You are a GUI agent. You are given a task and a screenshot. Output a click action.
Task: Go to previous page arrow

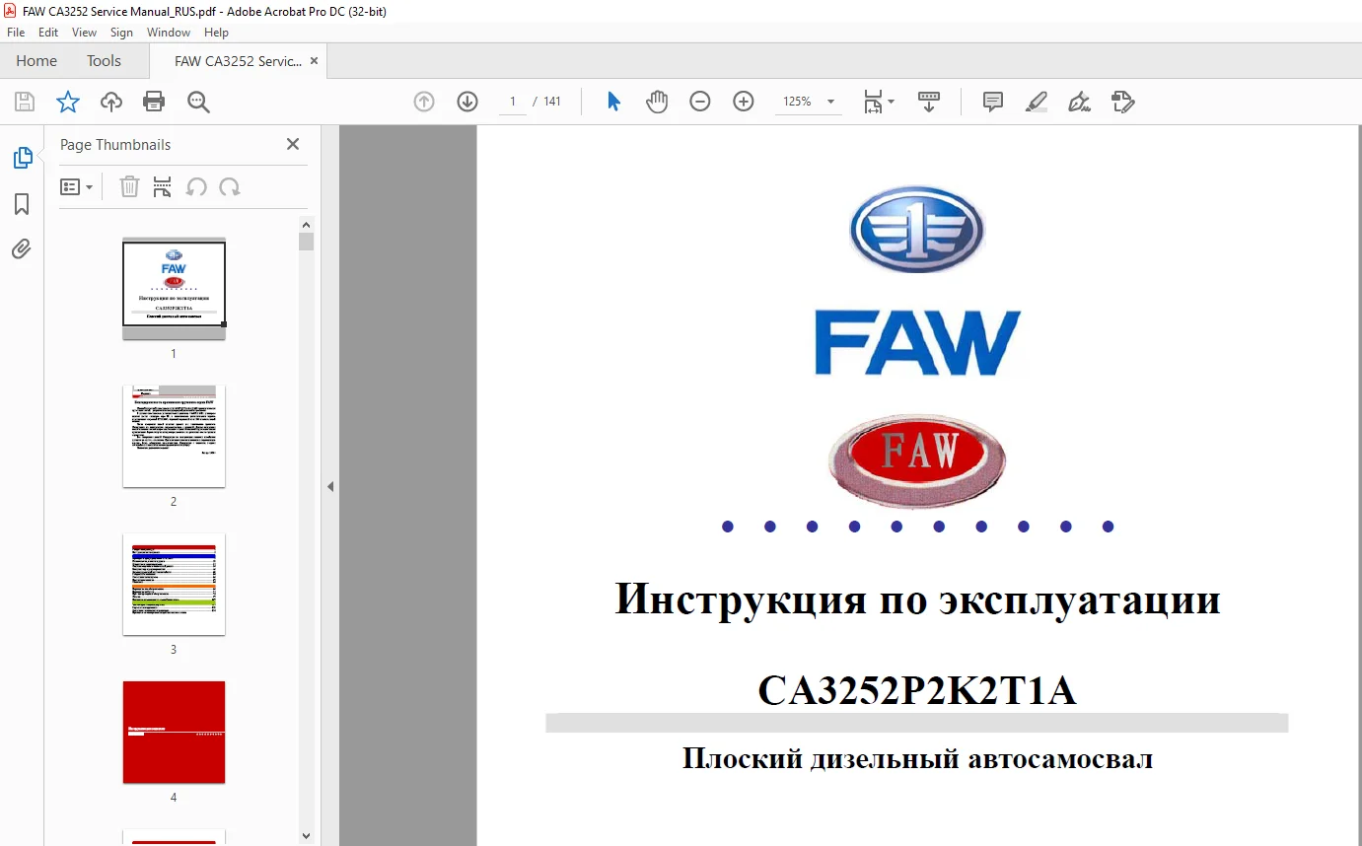(x=424, y=102)
